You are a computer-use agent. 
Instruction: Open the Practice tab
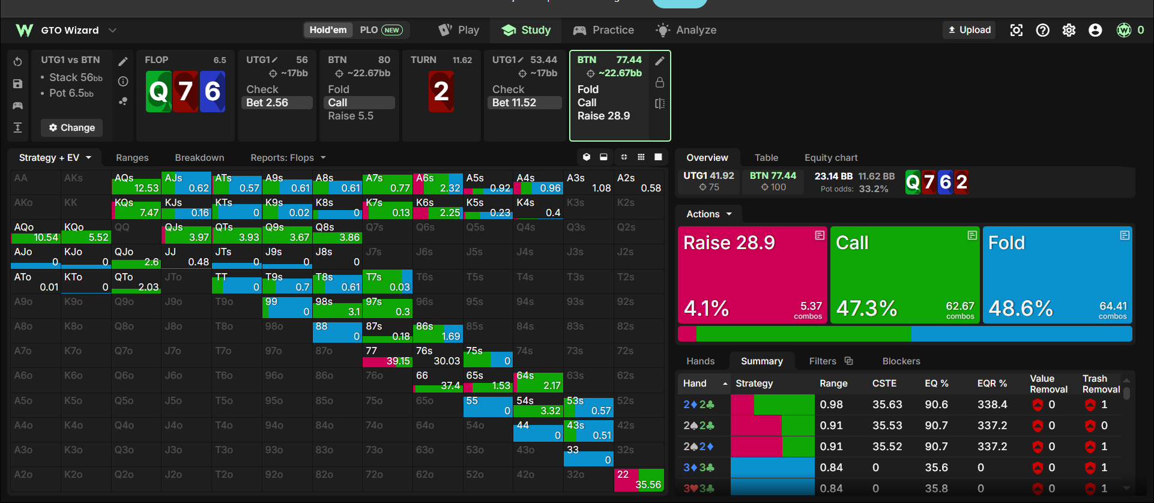pyautogui.click(x=603, y=30)
